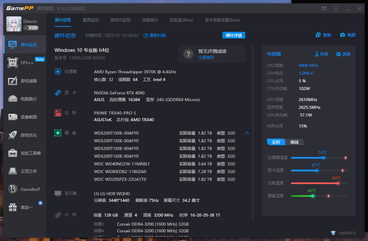Open the GameBuff sidebar icon
The height and width of the screenshot is (241, 368).
pos(13,189)
